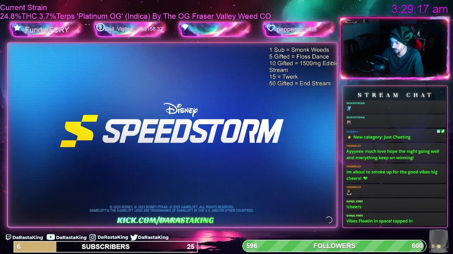Click the FunderFURY name text

pyautogui.click(x=47, y=30)
